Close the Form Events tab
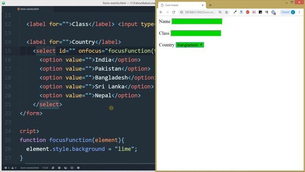305x172 pixels. [x=203, y=5]
